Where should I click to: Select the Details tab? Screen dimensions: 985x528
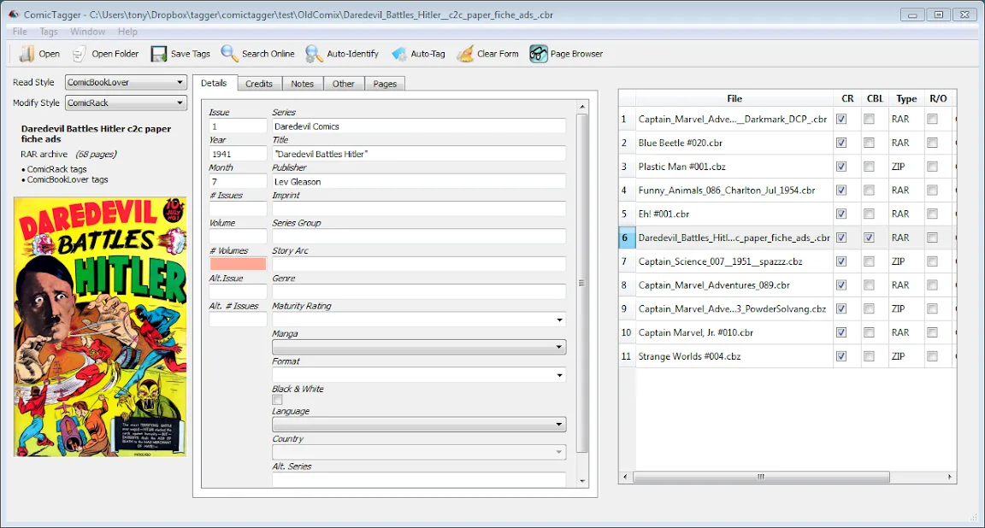click(215, 83)
